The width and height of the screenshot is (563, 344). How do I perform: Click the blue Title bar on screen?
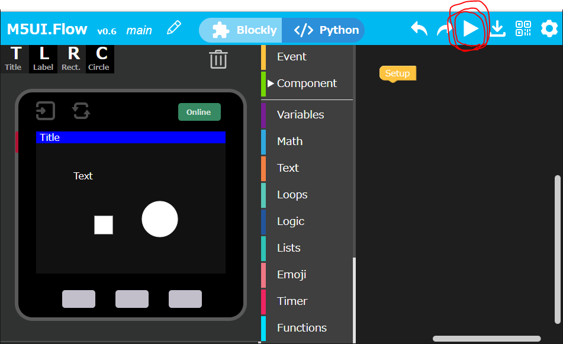click(131, 137)
